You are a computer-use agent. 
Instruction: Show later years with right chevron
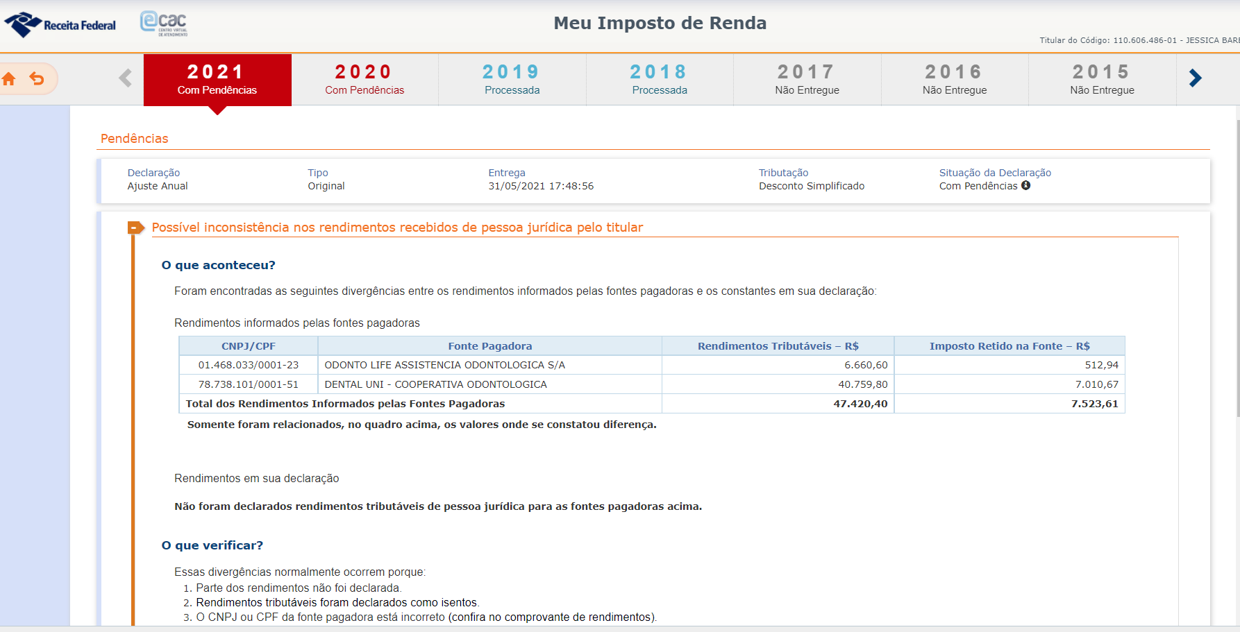tap(1195, 78)
